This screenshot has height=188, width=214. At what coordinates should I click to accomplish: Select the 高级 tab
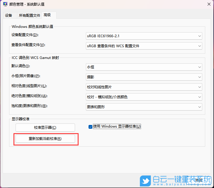click(x=47, y=15)
